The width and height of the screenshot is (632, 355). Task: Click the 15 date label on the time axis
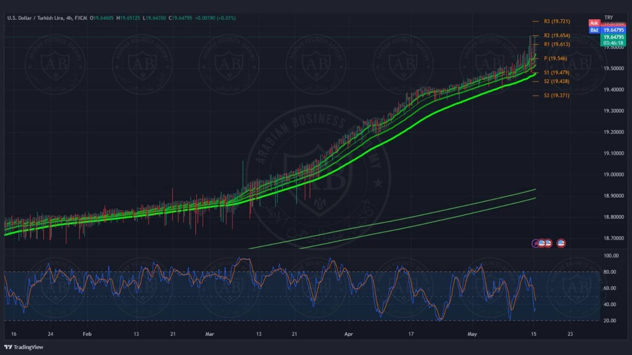534,334
